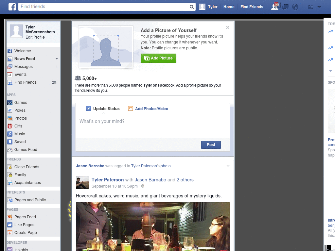This screenshot has width=335, height=251.
Task: Click the Close Friends star icon
Action: pyautogui.click(x=10, y=167)
